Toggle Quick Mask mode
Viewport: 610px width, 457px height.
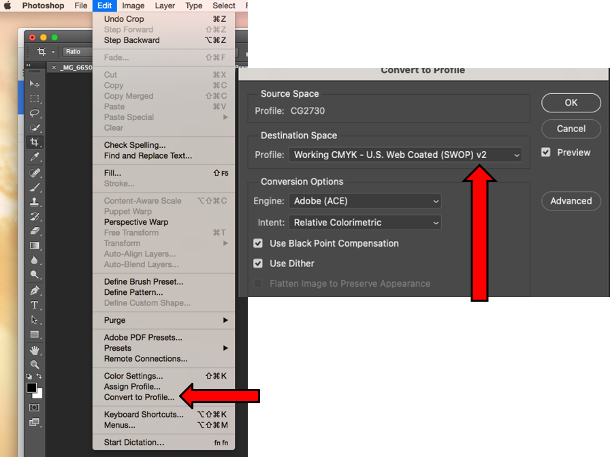pos(34,407)
